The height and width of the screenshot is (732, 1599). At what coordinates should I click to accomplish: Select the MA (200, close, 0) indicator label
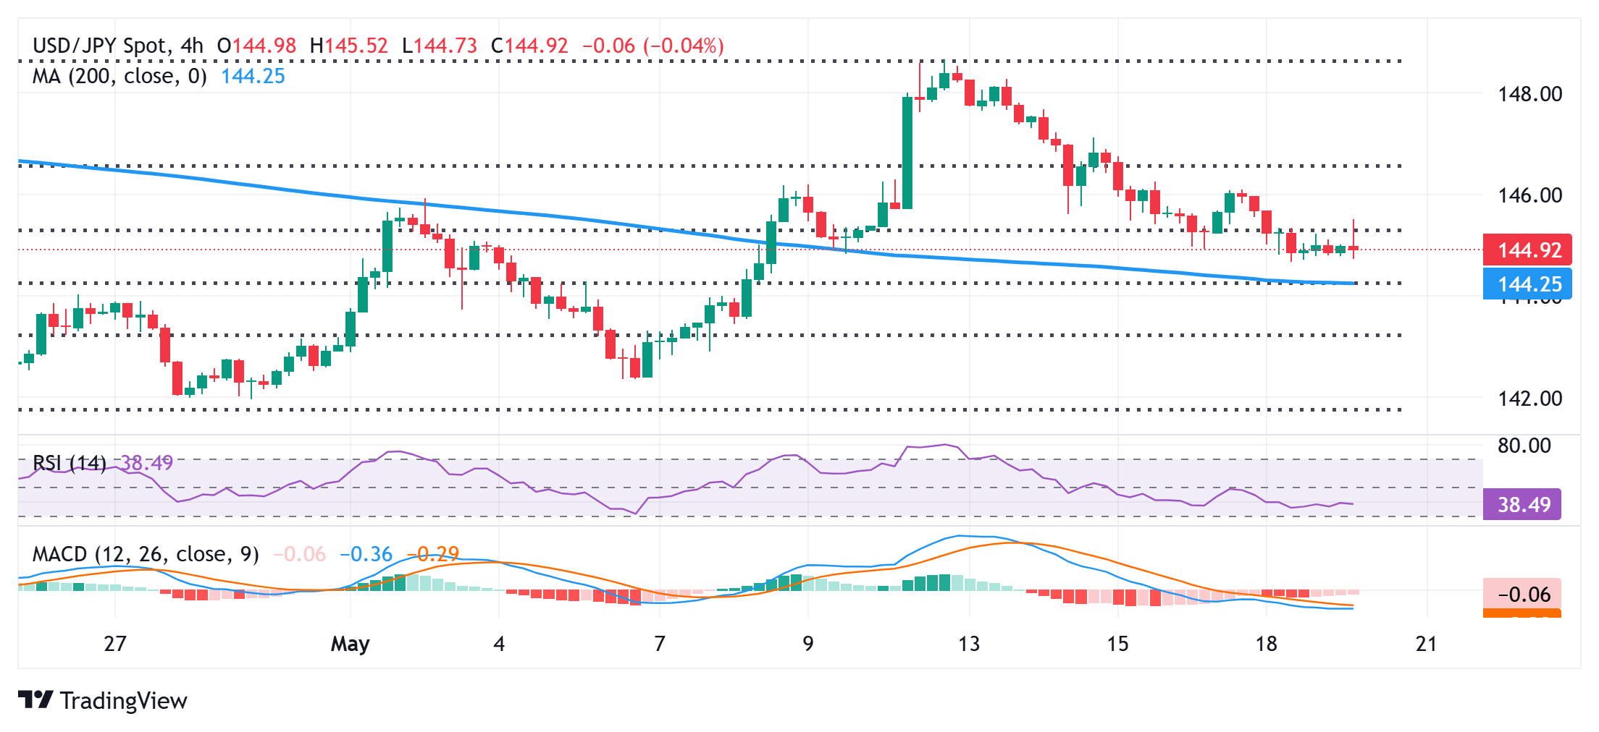[x=119, y=76]
